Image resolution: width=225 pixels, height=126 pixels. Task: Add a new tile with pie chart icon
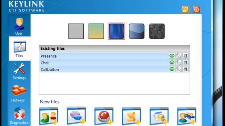click(159, 116)
